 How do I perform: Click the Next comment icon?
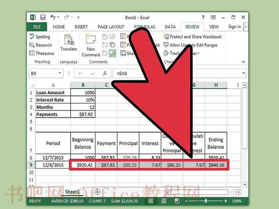click(105, 53)
